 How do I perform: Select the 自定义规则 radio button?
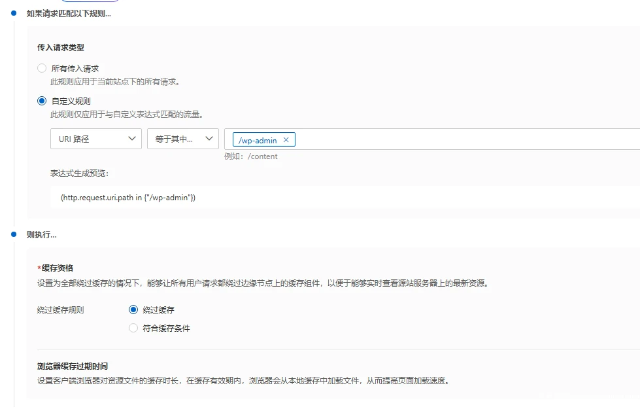point(42,101)
